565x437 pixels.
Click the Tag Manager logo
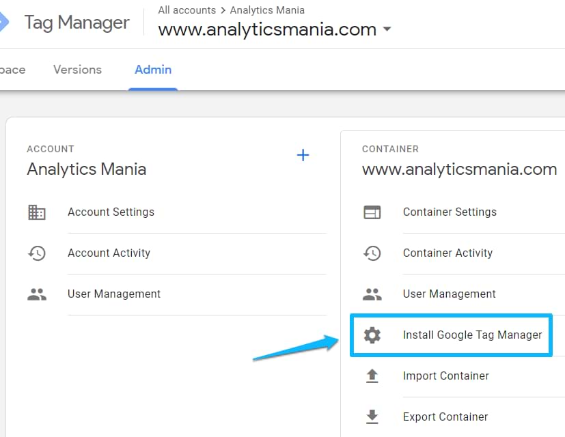(x=77, y=22)
